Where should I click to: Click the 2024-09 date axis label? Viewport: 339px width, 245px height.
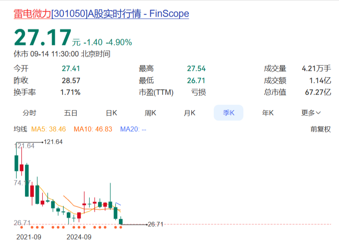(79, 237)
